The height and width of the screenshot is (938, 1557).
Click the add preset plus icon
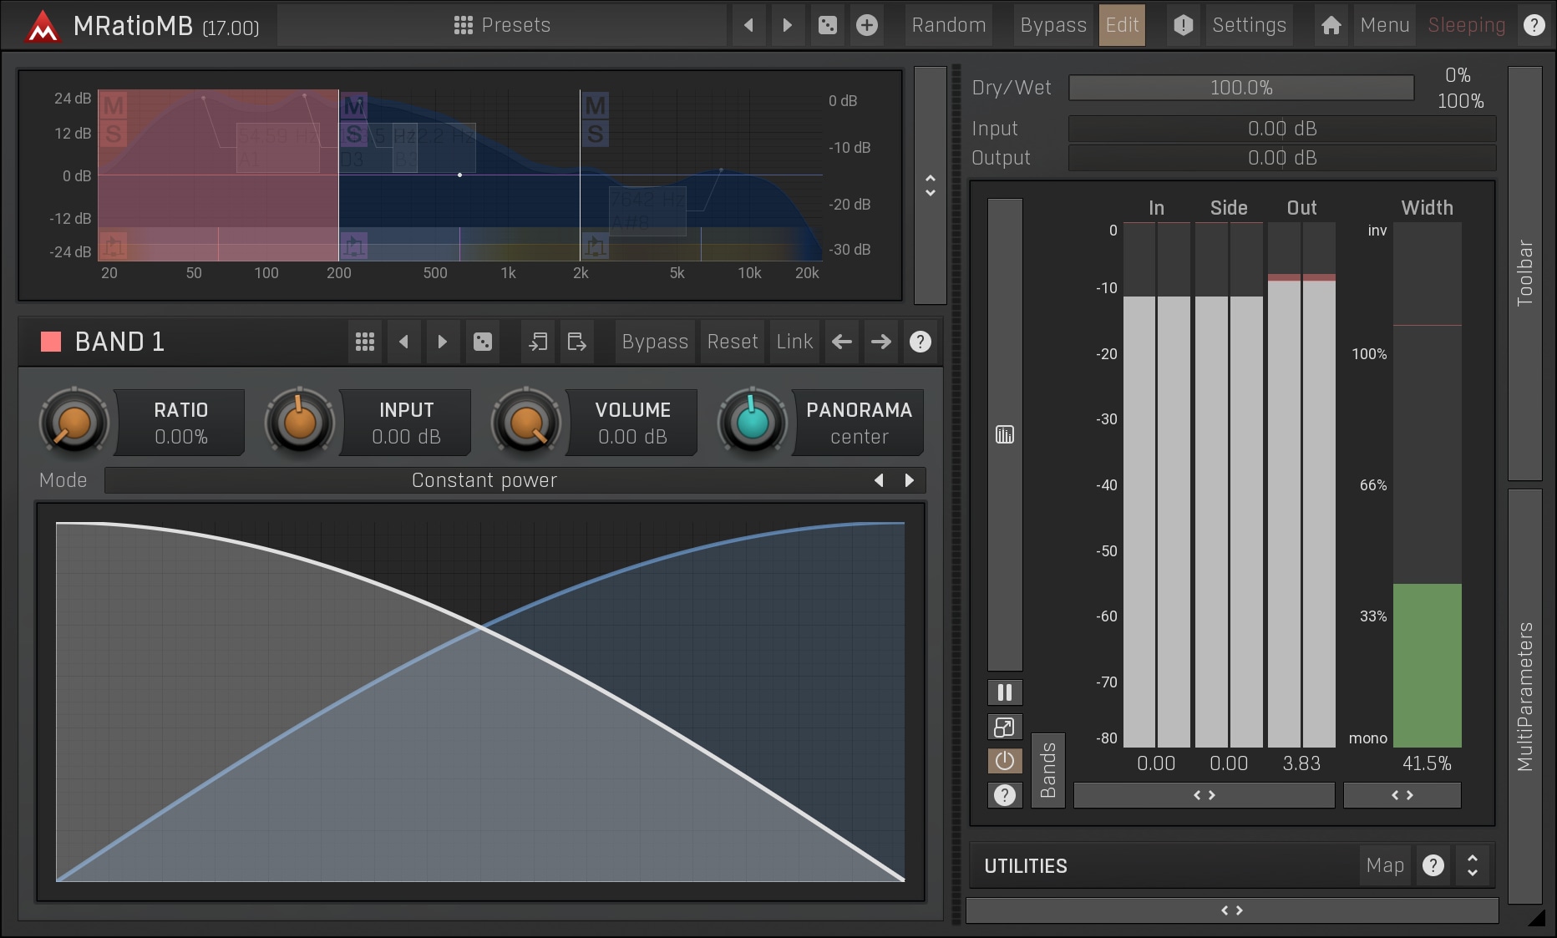(867, 25)
